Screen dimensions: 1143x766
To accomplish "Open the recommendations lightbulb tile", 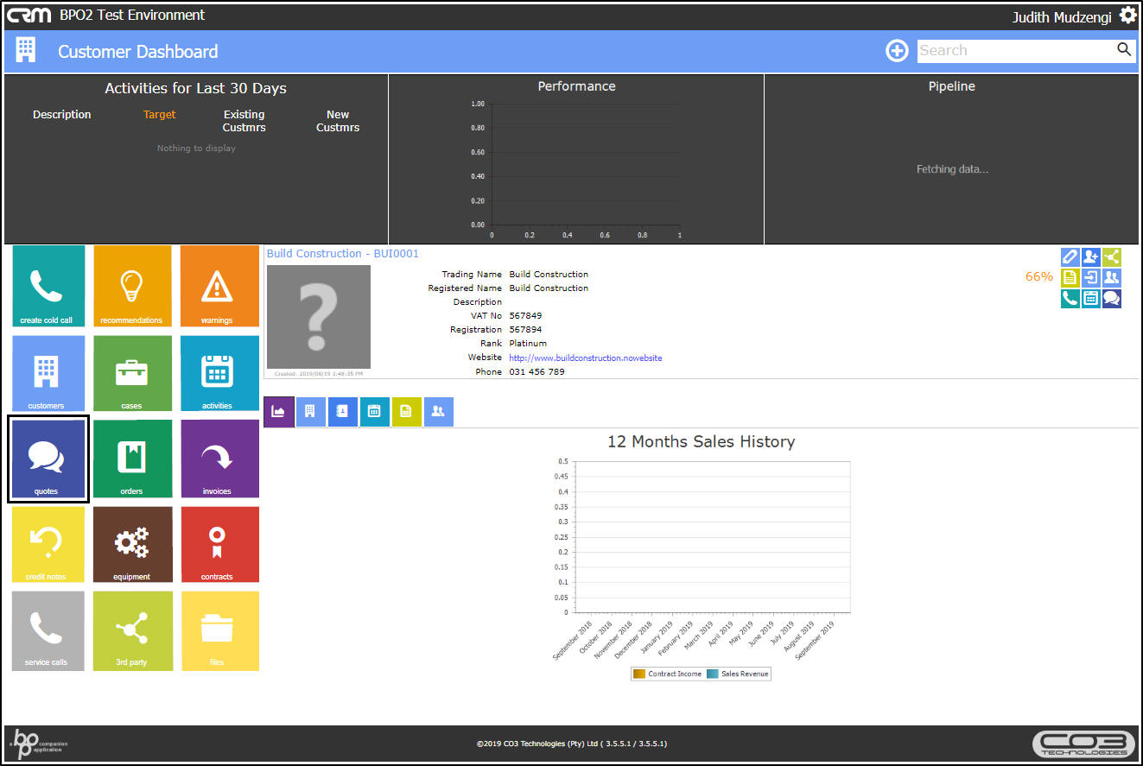I will click(x=132, y=288).
